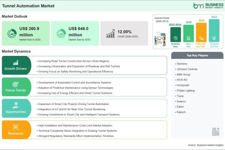The width and height of the screenshot is (225, 150).
Task: Click the pie chart icon beside US$ 260.9 million
Action: [x=12, y=33]
